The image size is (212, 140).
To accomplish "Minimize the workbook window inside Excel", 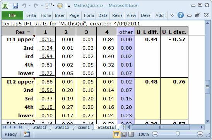I will 189,15.
